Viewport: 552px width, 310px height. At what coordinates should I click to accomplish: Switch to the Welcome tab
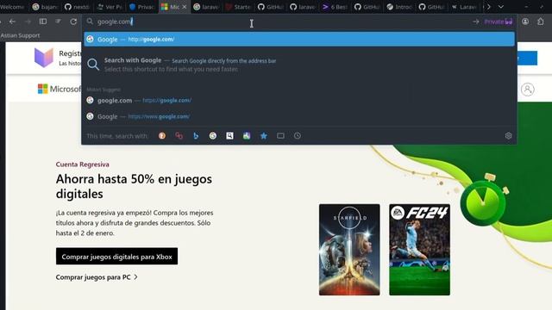pyautogui.click(x=13, y=7)
